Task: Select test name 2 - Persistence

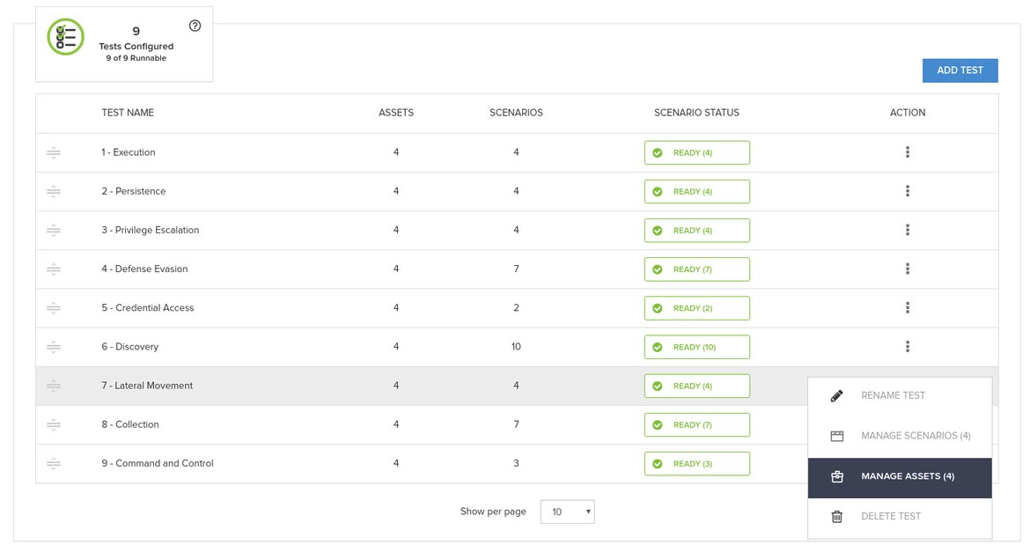Action: coord(133,191)
